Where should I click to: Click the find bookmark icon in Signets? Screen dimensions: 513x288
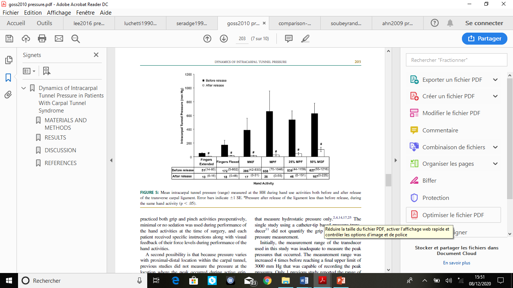pos(47,71)
